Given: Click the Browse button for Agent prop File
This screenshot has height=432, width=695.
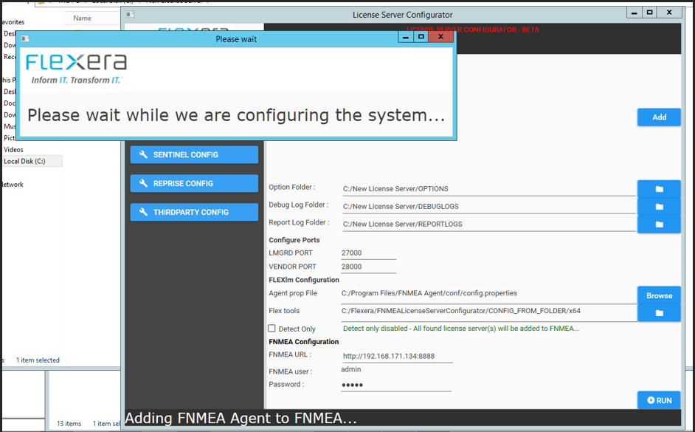Looking at the screenshot, I should (659, 295).
